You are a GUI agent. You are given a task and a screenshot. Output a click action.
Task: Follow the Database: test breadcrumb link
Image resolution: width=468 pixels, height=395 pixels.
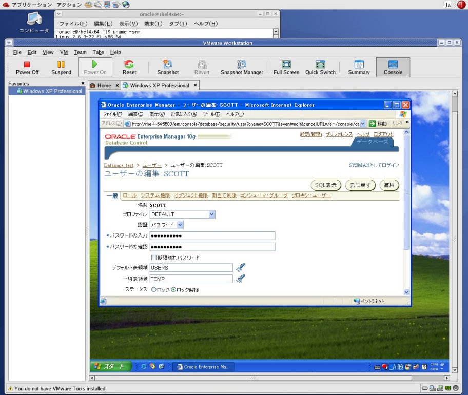tap(119, 165)
